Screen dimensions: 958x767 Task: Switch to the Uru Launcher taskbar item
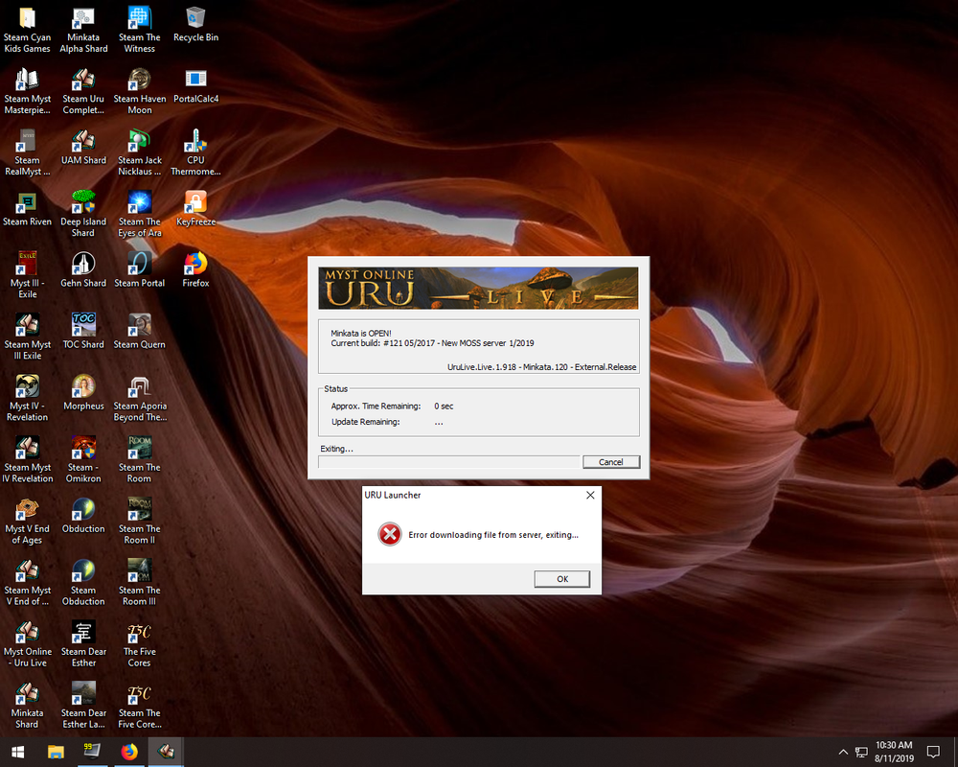click(x=166, y=752)
